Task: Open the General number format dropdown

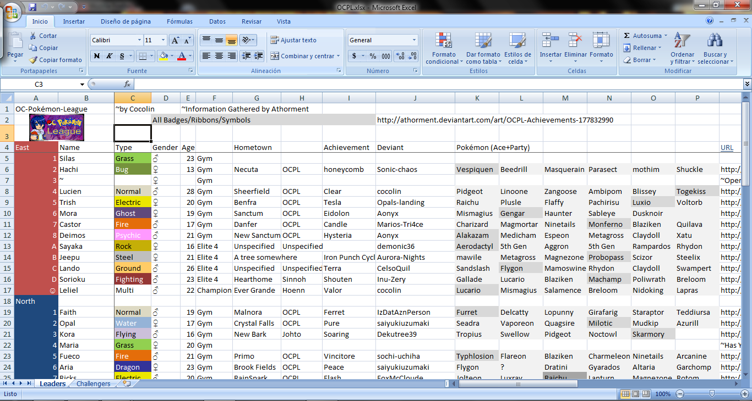Action: click(414, 40)
